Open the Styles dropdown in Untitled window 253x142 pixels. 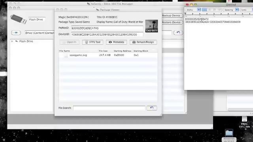[x=193, y=10]
